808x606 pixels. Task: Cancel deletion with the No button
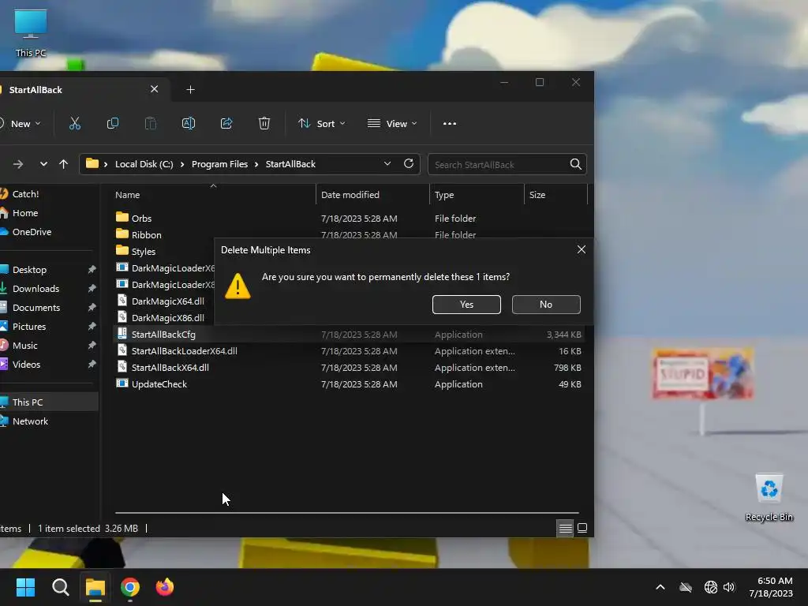tap(546, 305)
